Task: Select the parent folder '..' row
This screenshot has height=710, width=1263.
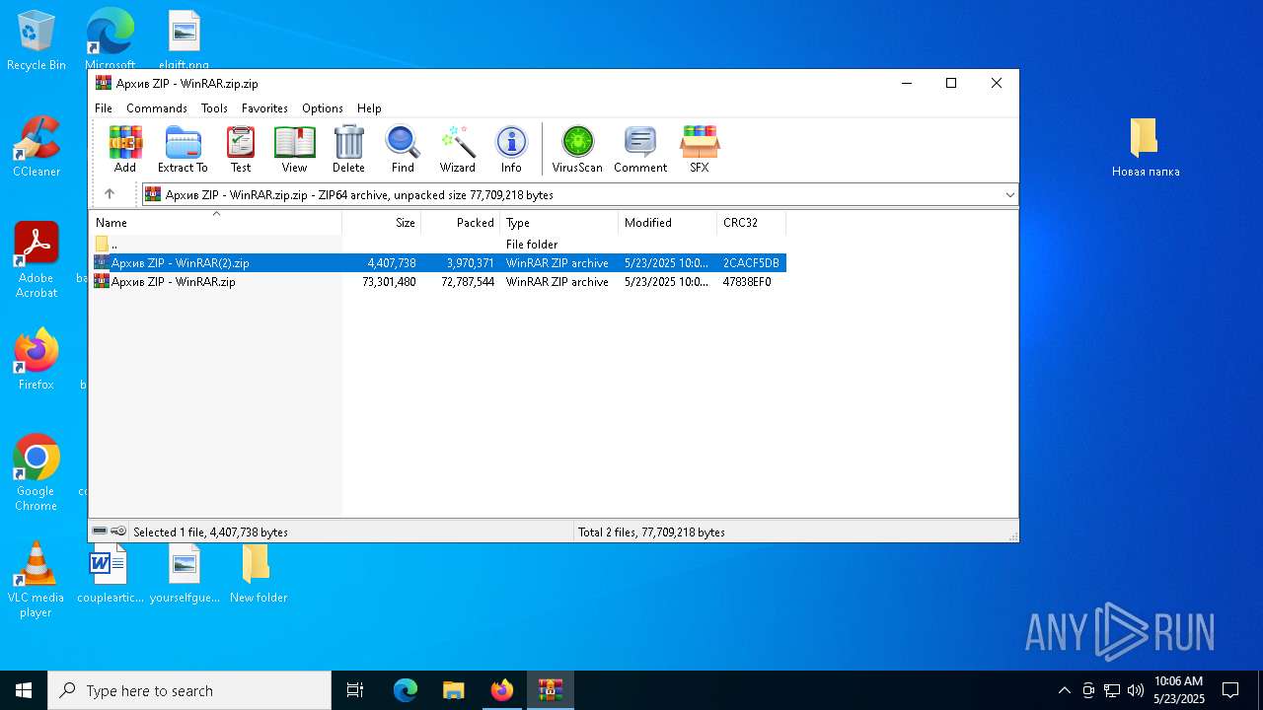Action: coord(438,245)
